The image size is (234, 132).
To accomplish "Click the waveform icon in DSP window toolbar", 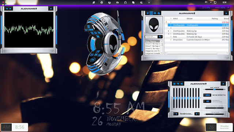I will pos(178,84).
